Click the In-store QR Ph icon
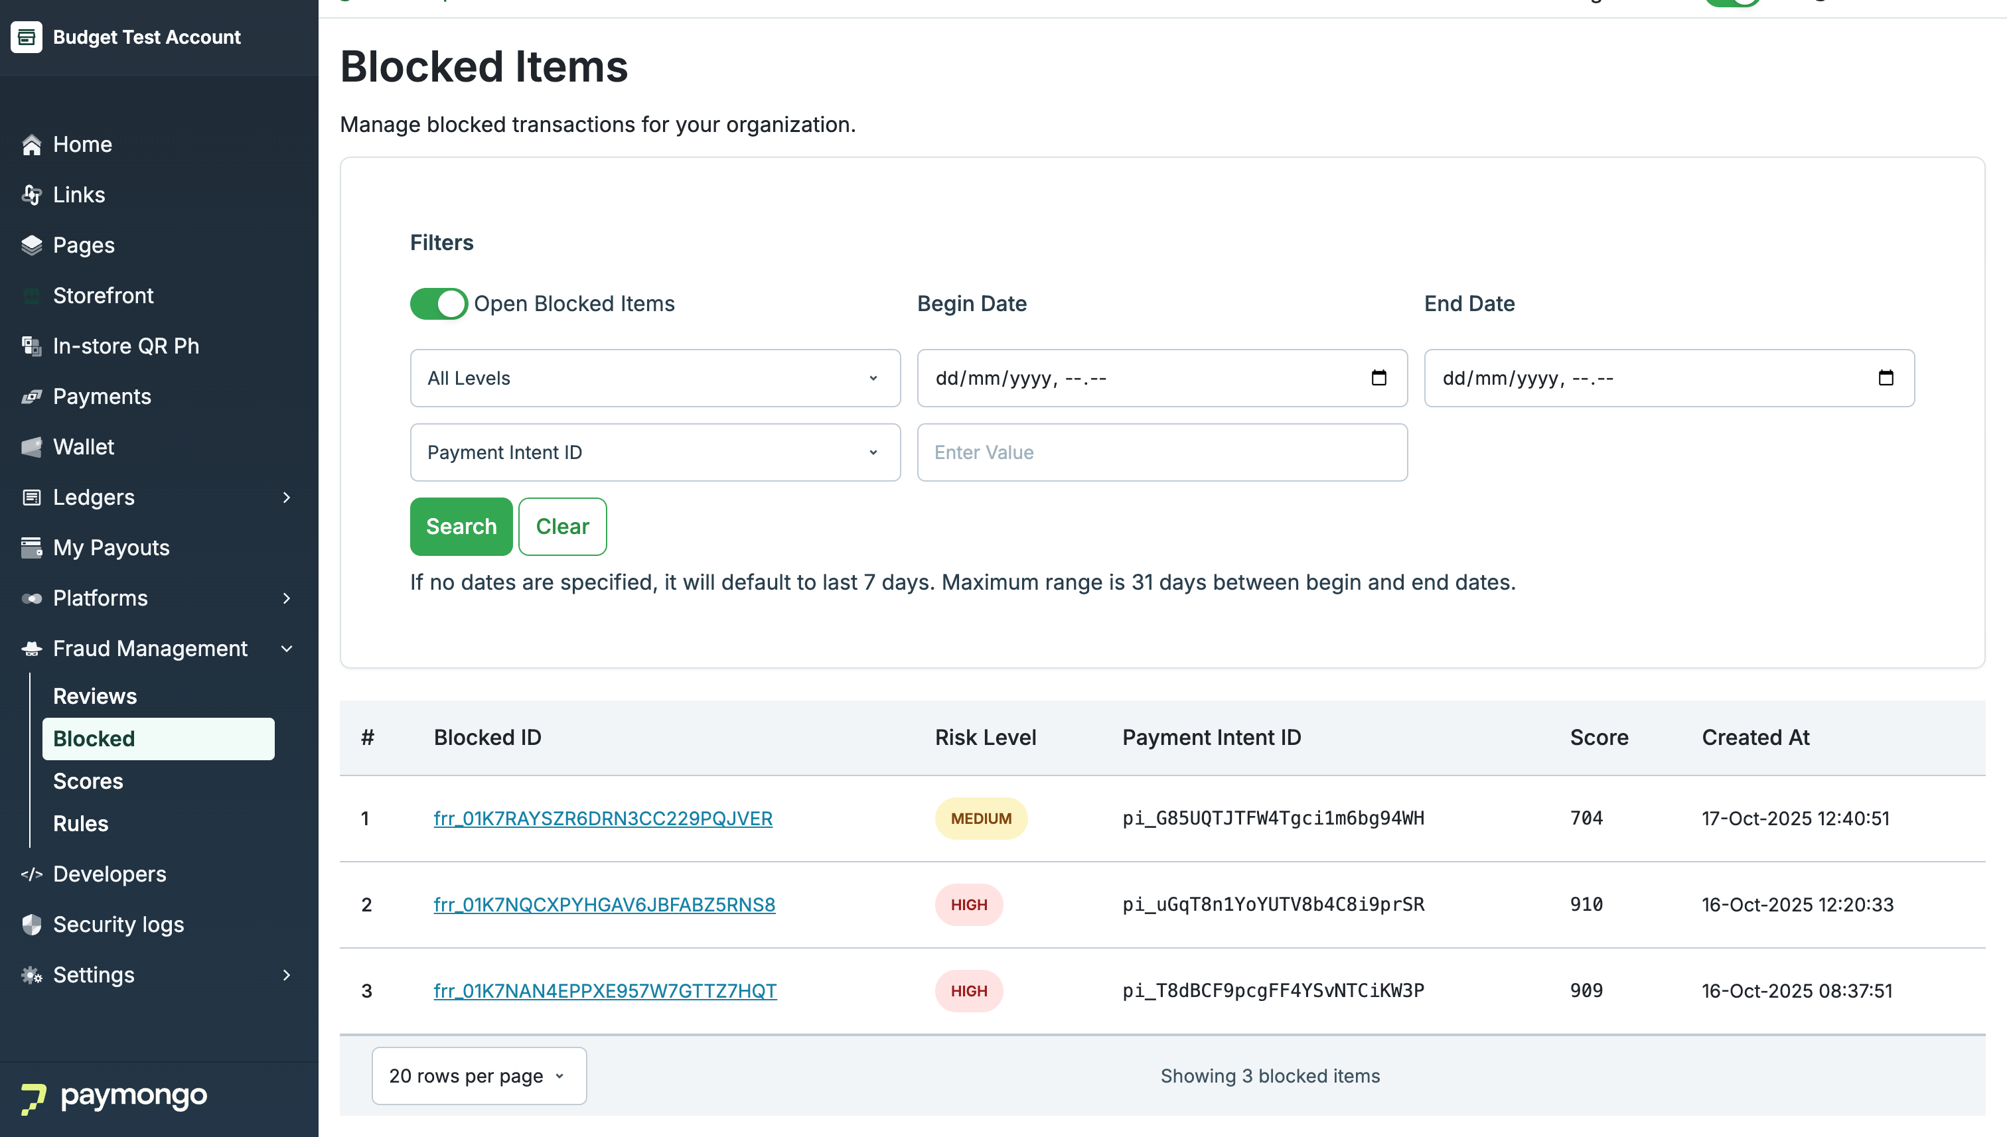 (x=31, y=346)
